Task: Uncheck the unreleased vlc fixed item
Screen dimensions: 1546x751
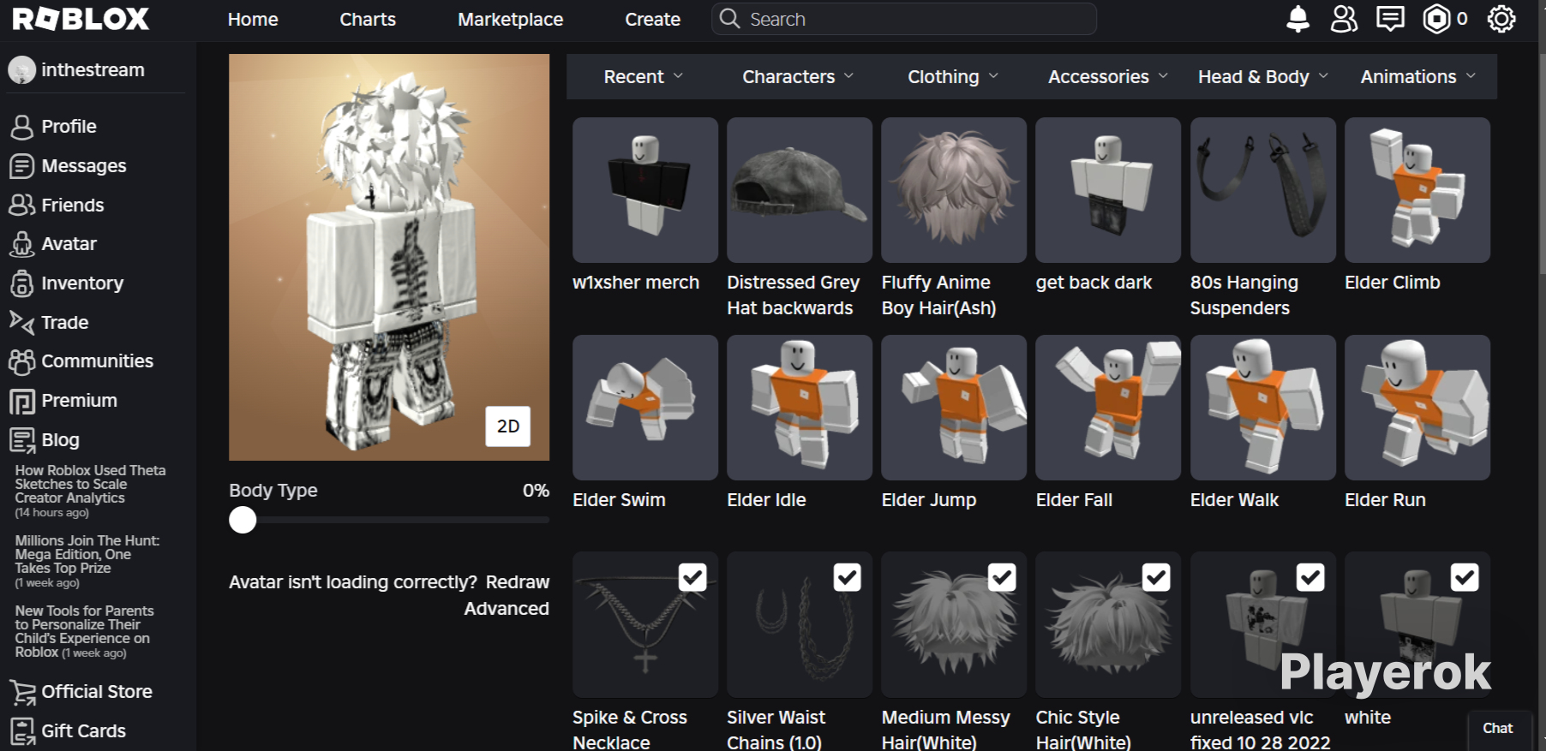Action: 1310,577
